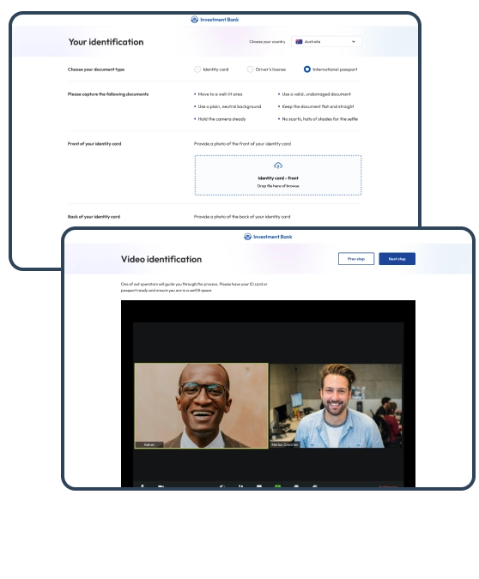Click the red end meeting text in call toolbar
479x579 pixels.
pos(388,486)
